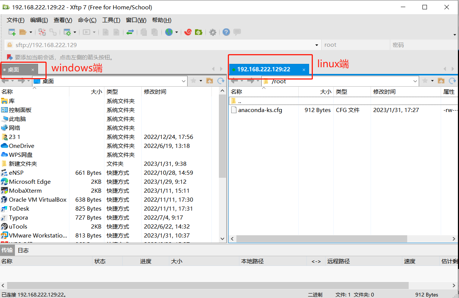Viewport: 459px width, 298px height.
Task: Click the disconnect session toolbar icon
Action: pos(42,32)
